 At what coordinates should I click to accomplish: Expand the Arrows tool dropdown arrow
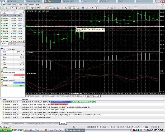(128, 8)
